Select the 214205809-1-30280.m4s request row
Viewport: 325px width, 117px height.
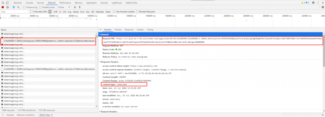coord(48,69)
